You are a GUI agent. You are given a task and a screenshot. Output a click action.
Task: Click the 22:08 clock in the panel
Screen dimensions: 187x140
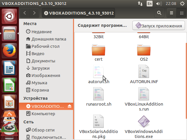[x=171, y=3]
